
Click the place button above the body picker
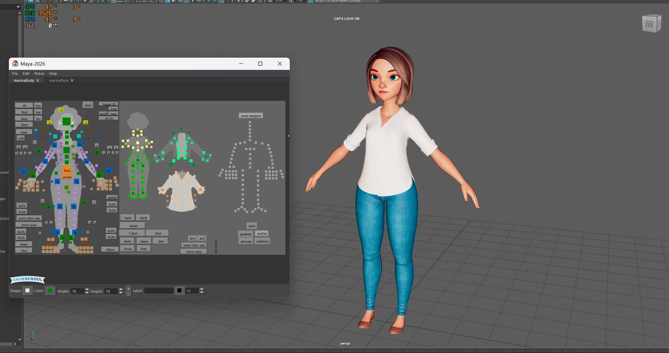click(88, 105)
